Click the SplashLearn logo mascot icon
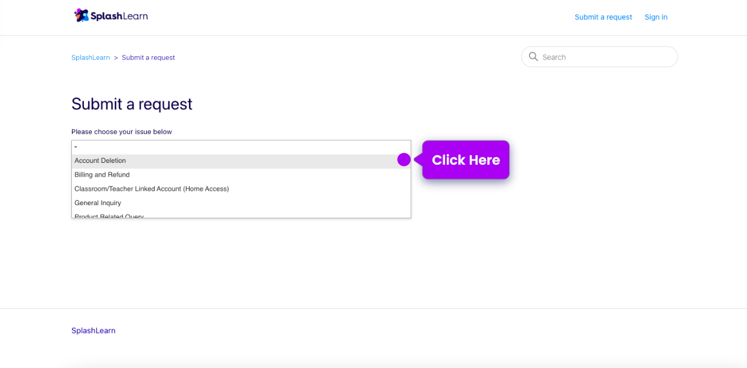 [x=82, y=16]
